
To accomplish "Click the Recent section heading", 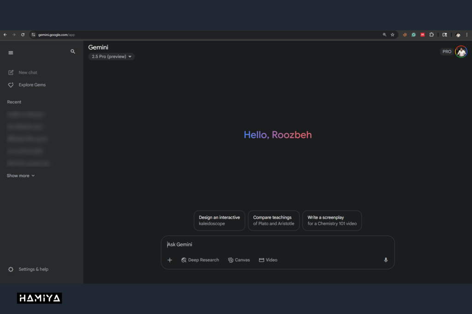I will coord(14,102).
